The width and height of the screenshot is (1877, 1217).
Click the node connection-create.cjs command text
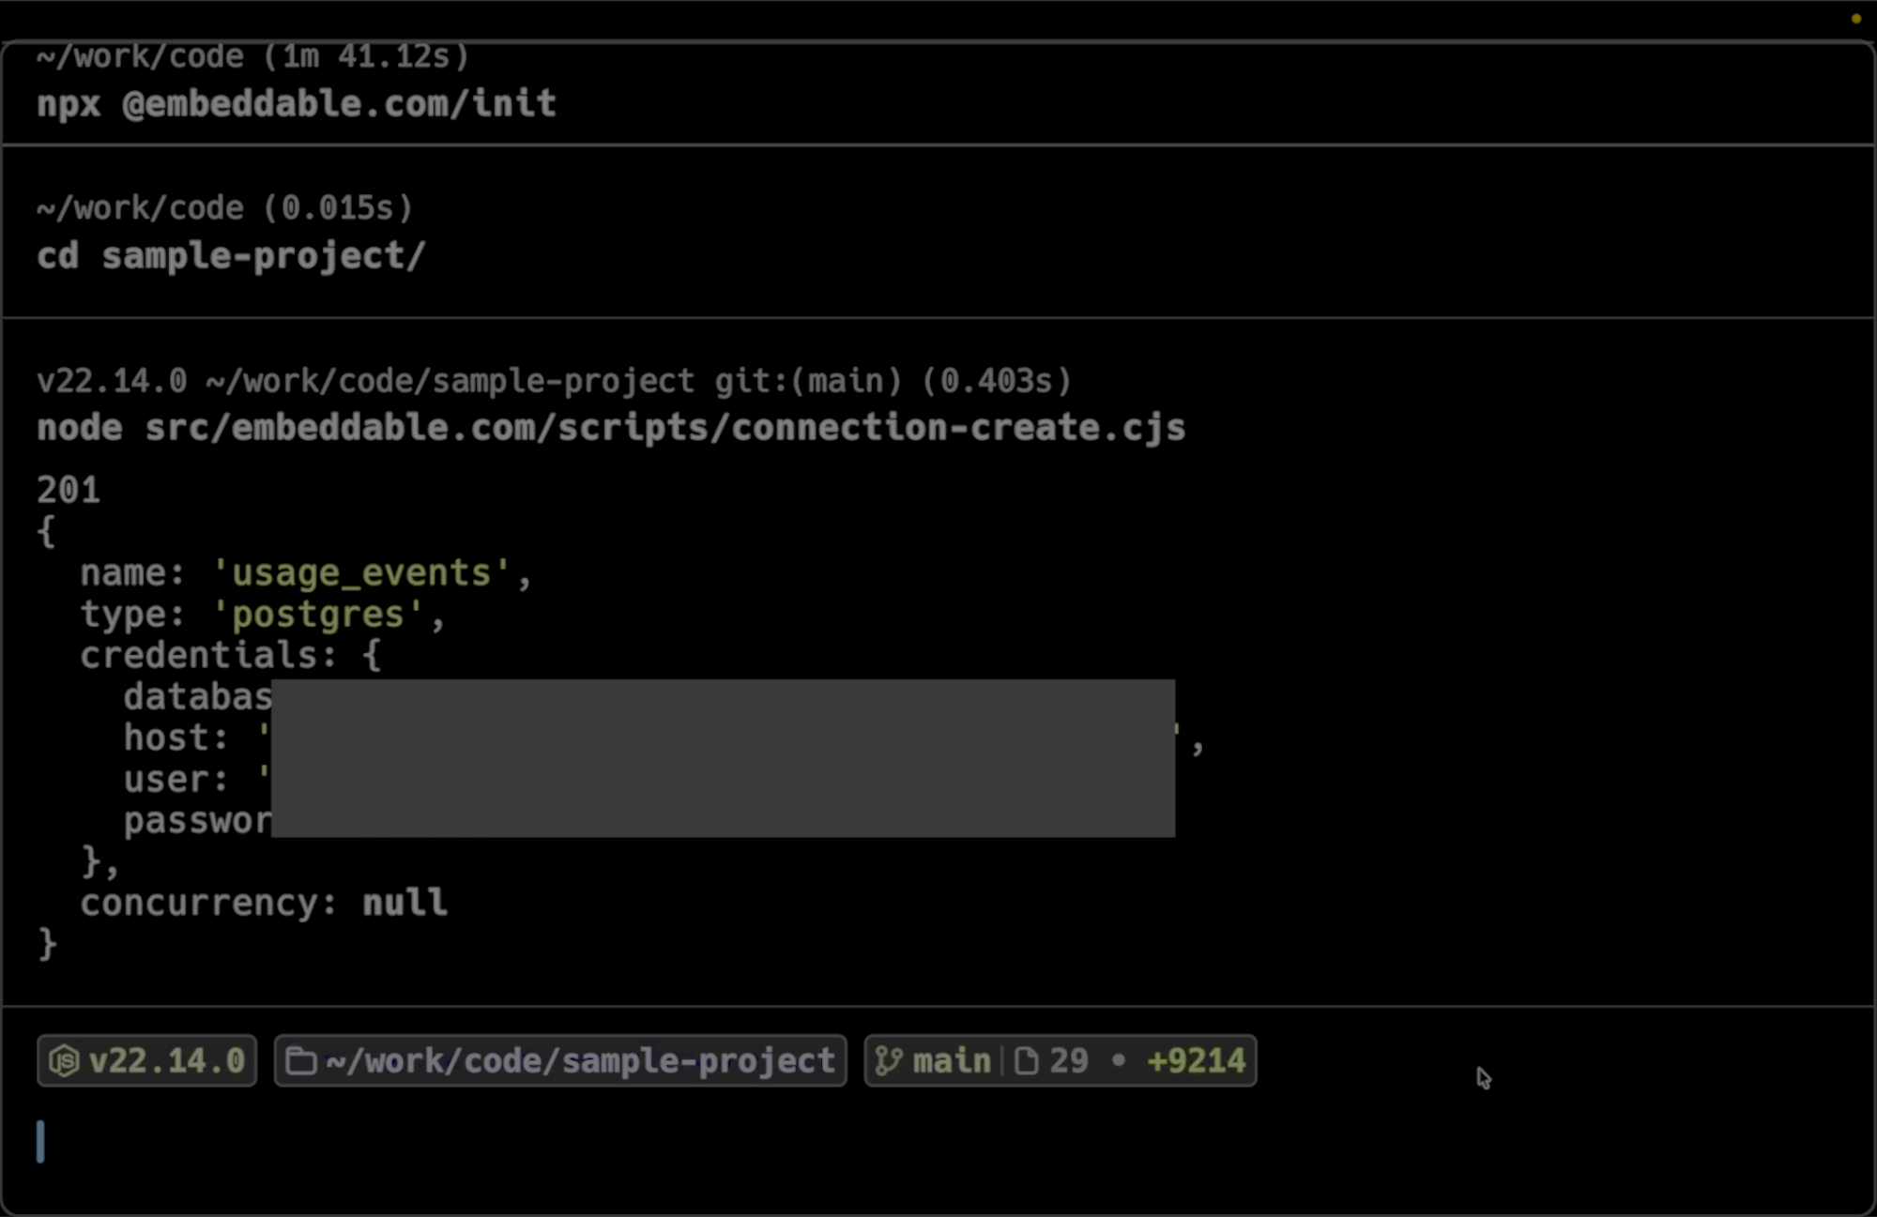coord(611,428)
